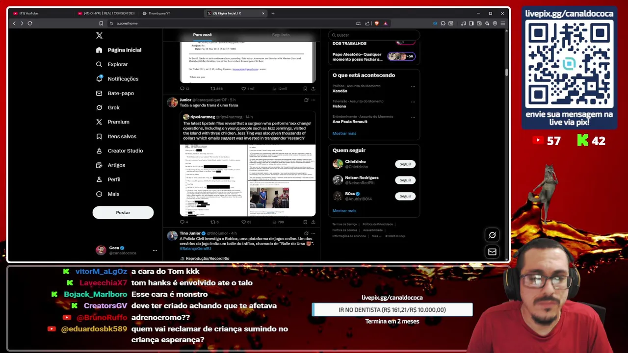
Task: Click Mostrar mais under Quem seguir
Action: click(344, 211)
